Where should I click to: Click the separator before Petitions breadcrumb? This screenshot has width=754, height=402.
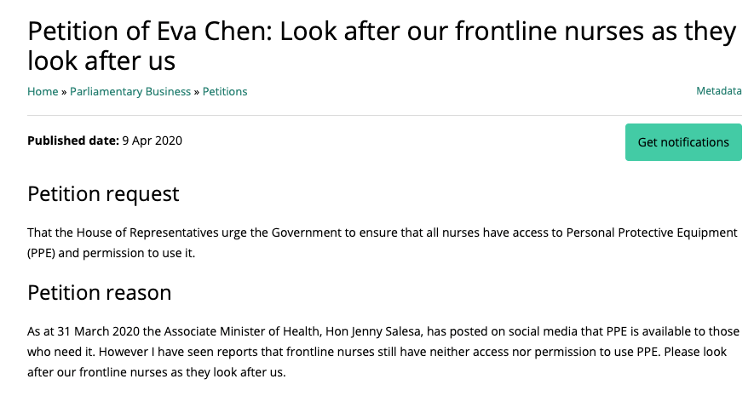[x=197, y=92]
